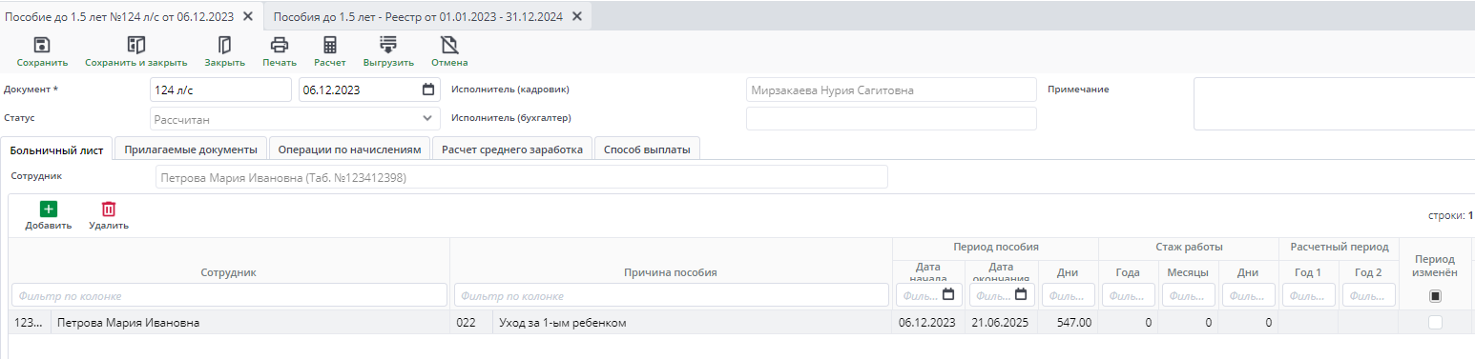Close the Пособие до 1.5 лет №124 tab
This screenshot has height=359, width=1475.
[248, 16]
